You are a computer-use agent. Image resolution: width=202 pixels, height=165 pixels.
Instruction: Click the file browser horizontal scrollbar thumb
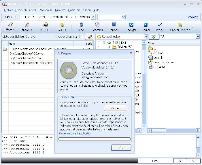click(x=159, y=131)
